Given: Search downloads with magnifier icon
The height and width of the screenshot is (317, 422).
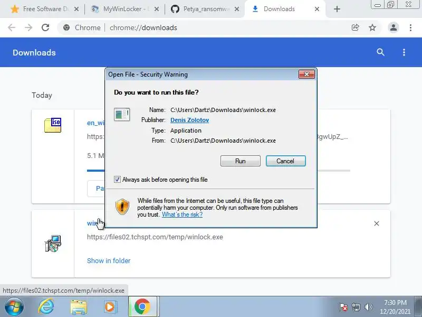Looking at the screenshot, I should point(380,52).
